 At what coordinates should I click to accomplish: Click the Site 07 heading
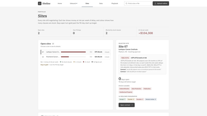123,47
